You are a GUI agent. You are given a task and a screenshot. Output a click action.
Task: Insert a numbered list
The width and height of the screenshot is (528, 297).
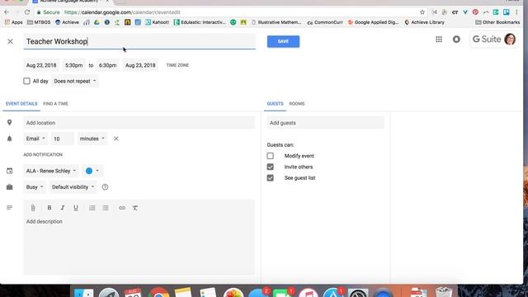tap(92, 208)
